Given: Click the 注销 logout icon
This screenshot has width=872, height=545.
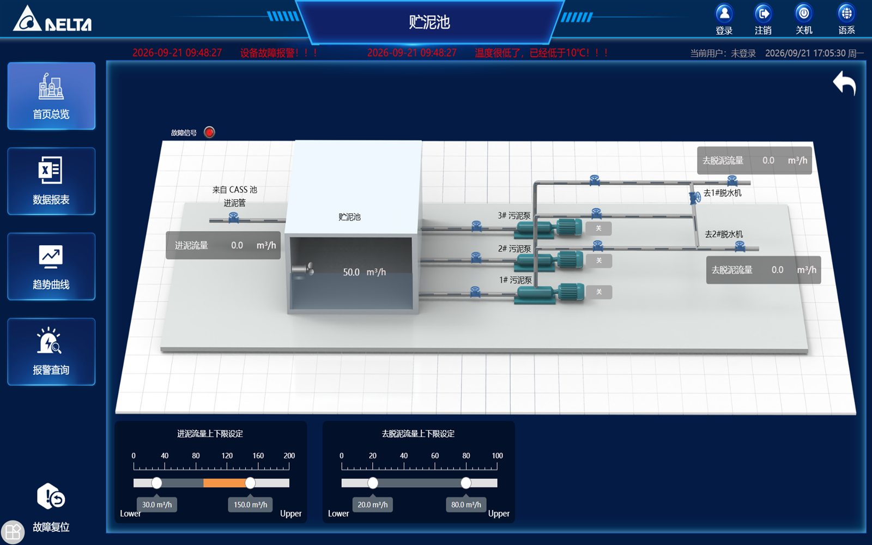Looking at the screenshot, I should [763, 13].
